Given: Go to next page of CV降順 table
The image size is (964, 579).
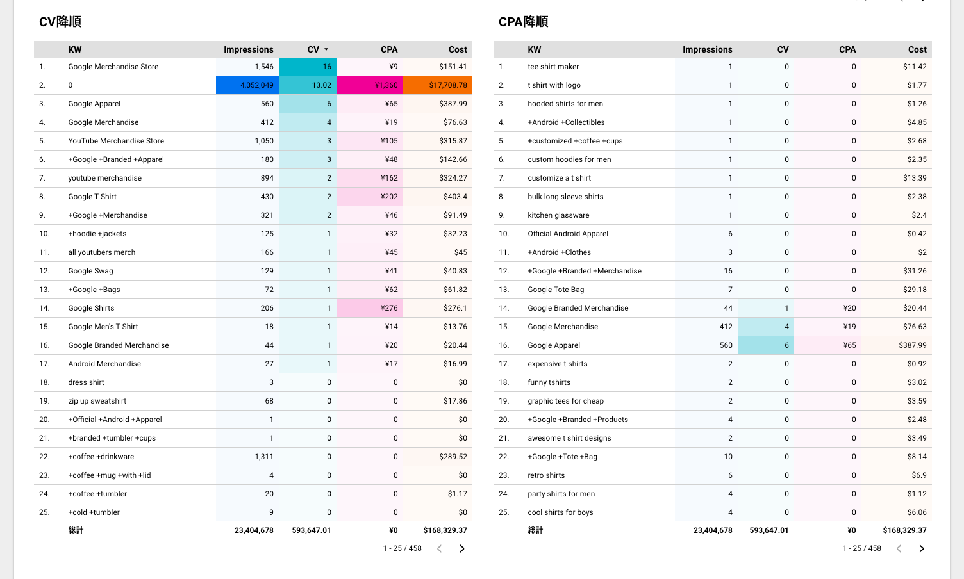Looking at the screenshot, I should (x=462, y=549).
